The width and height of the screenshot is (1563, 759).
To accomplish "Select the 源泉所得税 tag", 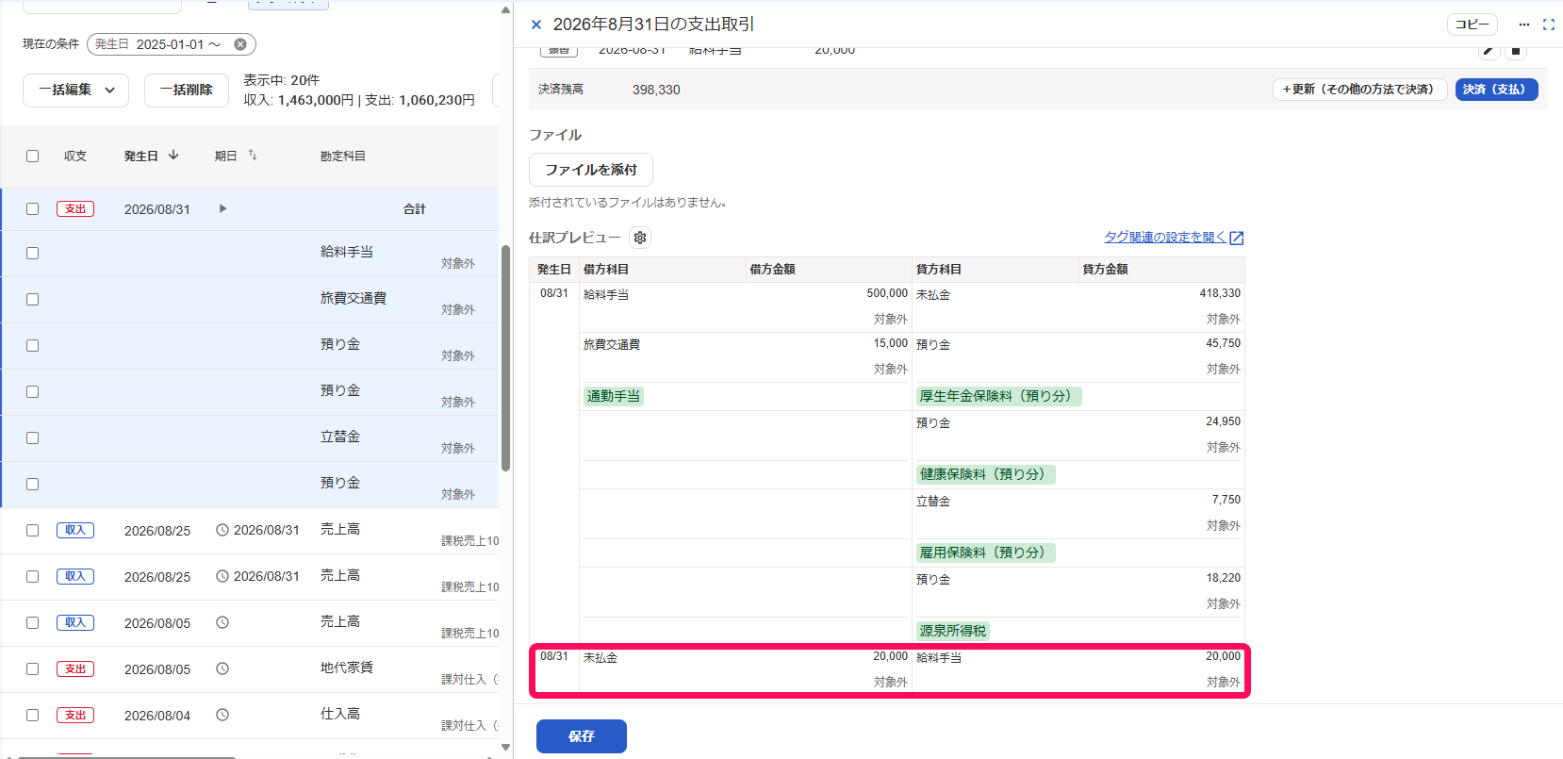I will (953, 631).
